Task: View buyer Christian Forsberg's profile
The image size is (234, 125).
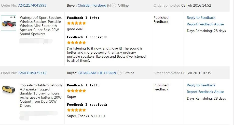Action: click(x=92, y=5)
